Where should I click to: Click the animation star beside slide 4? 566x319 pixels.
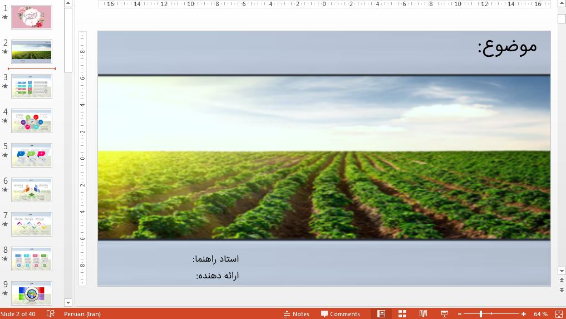click(5, 120)
